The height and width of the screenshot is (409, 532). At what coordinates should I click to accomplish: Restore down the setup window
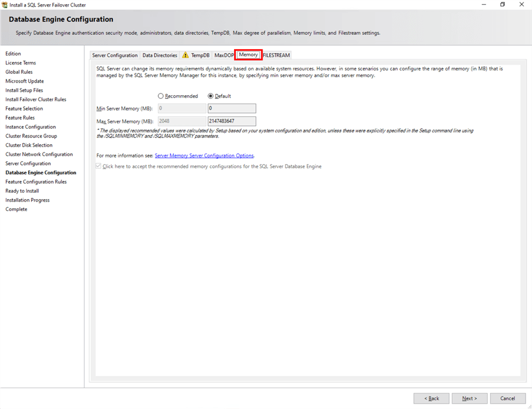pos(502,4)
